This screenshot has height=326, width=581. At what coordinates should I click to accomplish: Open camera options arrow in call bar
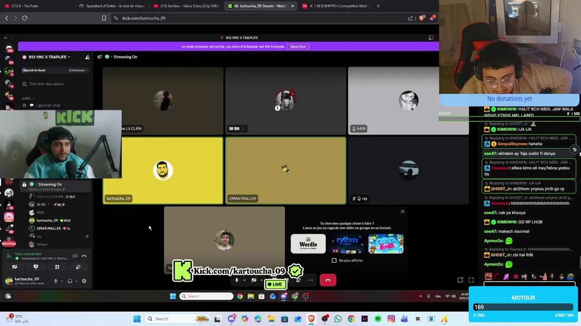click(261, 280)
